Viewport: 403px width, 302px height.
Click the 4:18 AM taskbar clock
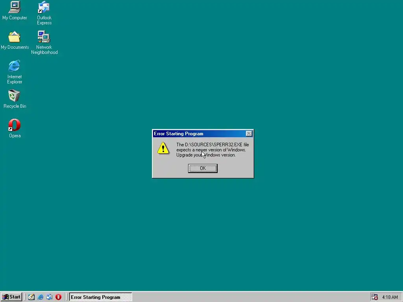390,297
